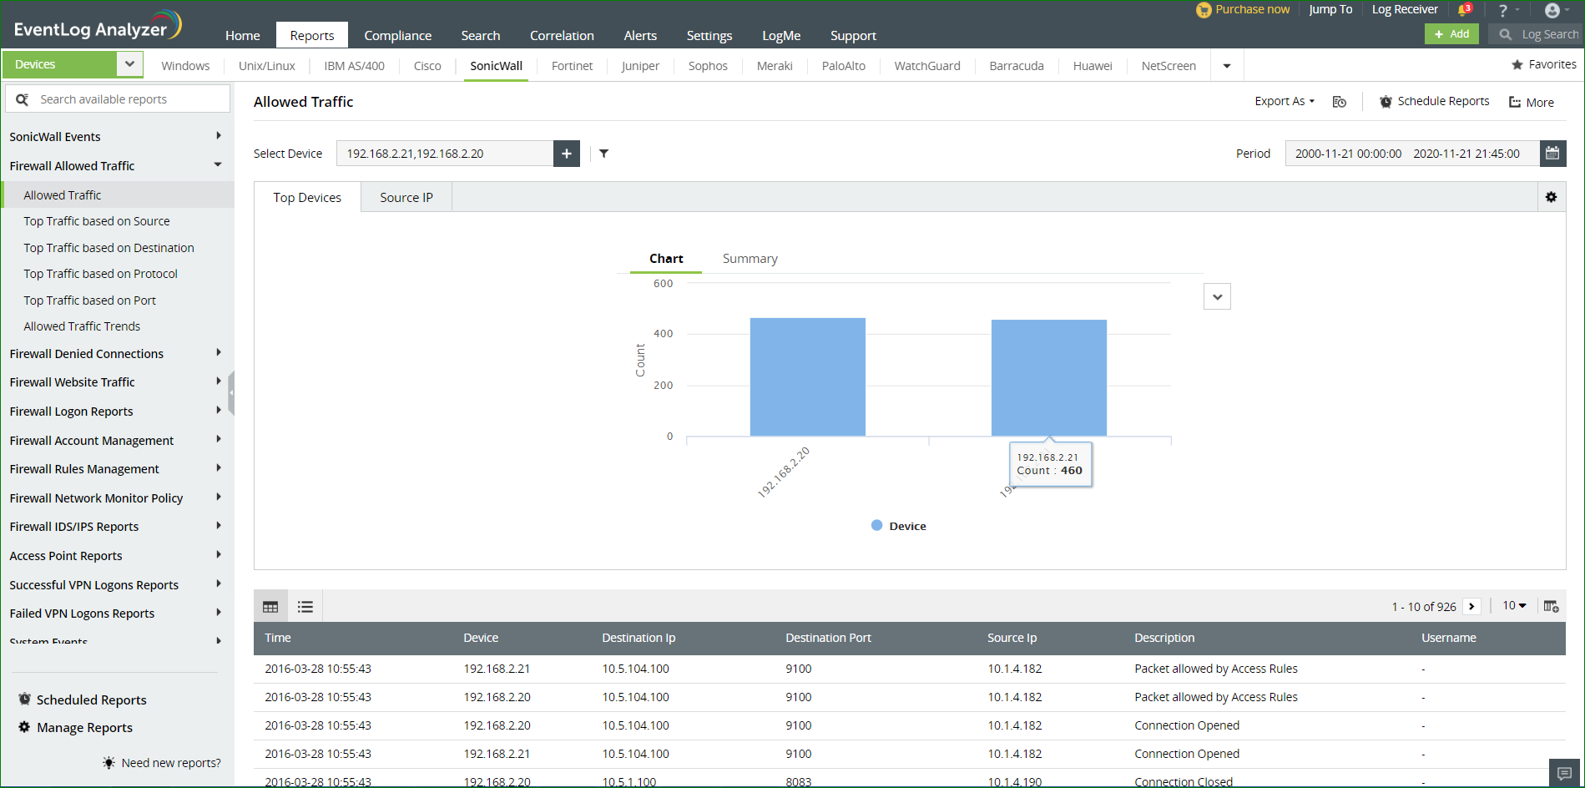Click the Favorites star
Viewport: 1585px width, 788px height.
1517,64
